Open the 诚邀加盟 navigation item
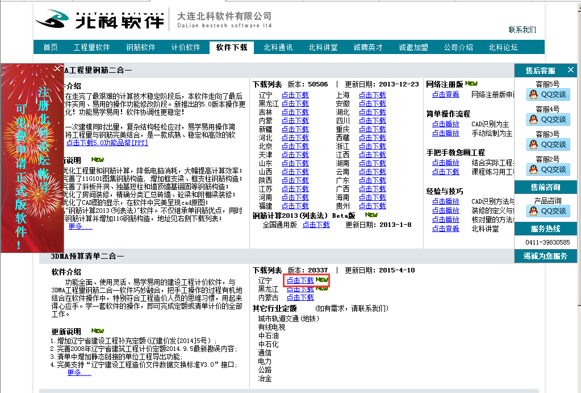The image size is (581, 393). pos(413,47)
